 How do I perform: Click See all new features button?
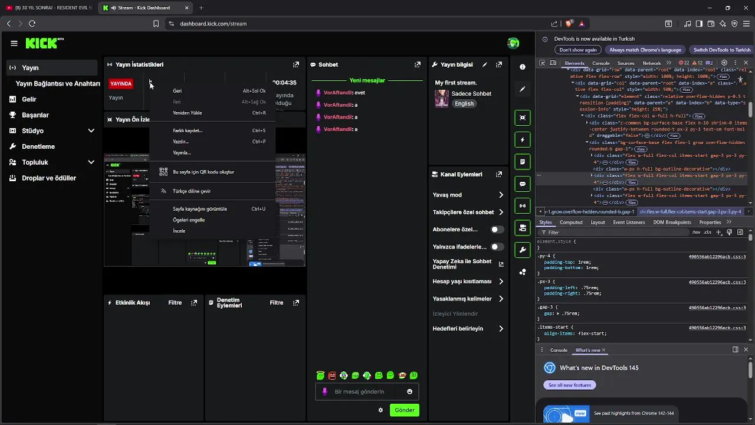[x=570, y=385]
